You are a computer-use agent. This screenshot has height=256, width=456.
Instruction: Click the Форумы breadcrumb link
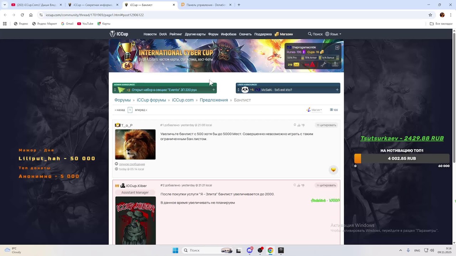coord(123,100)
